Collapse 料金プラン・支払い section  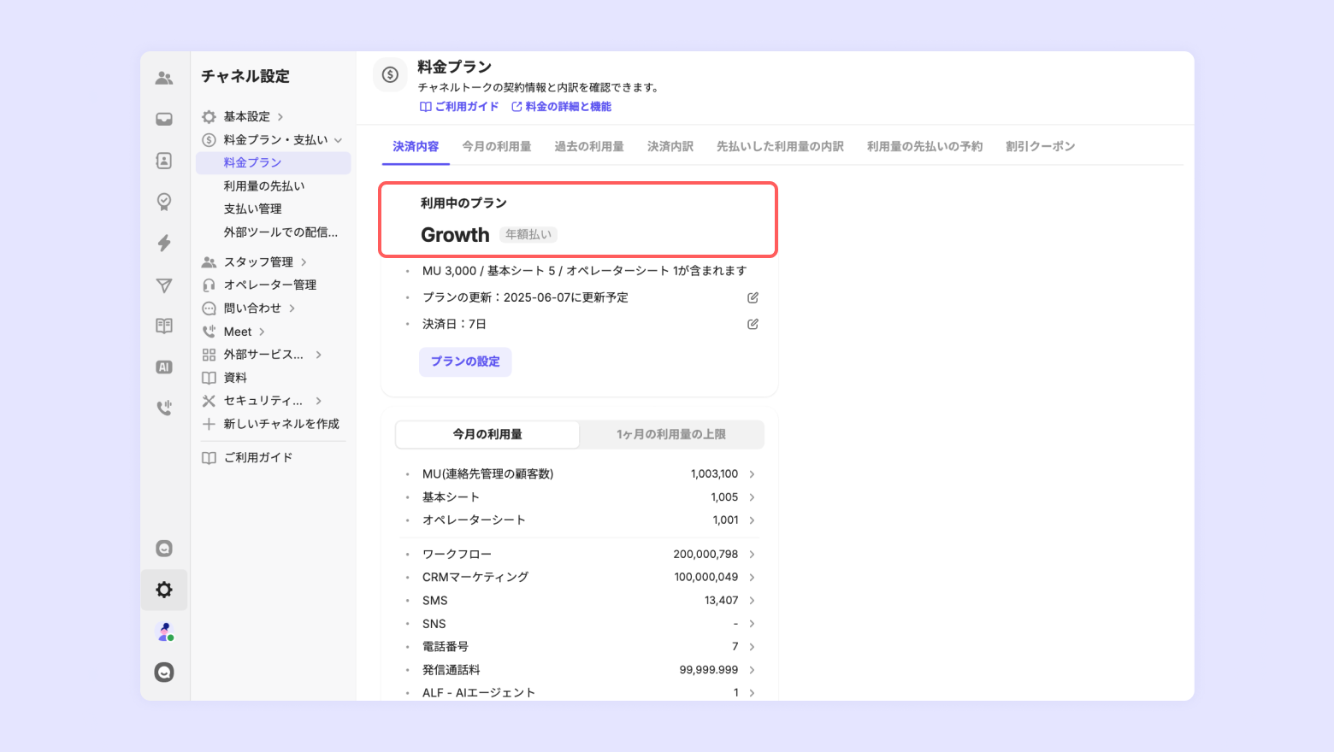coord(338,140)
